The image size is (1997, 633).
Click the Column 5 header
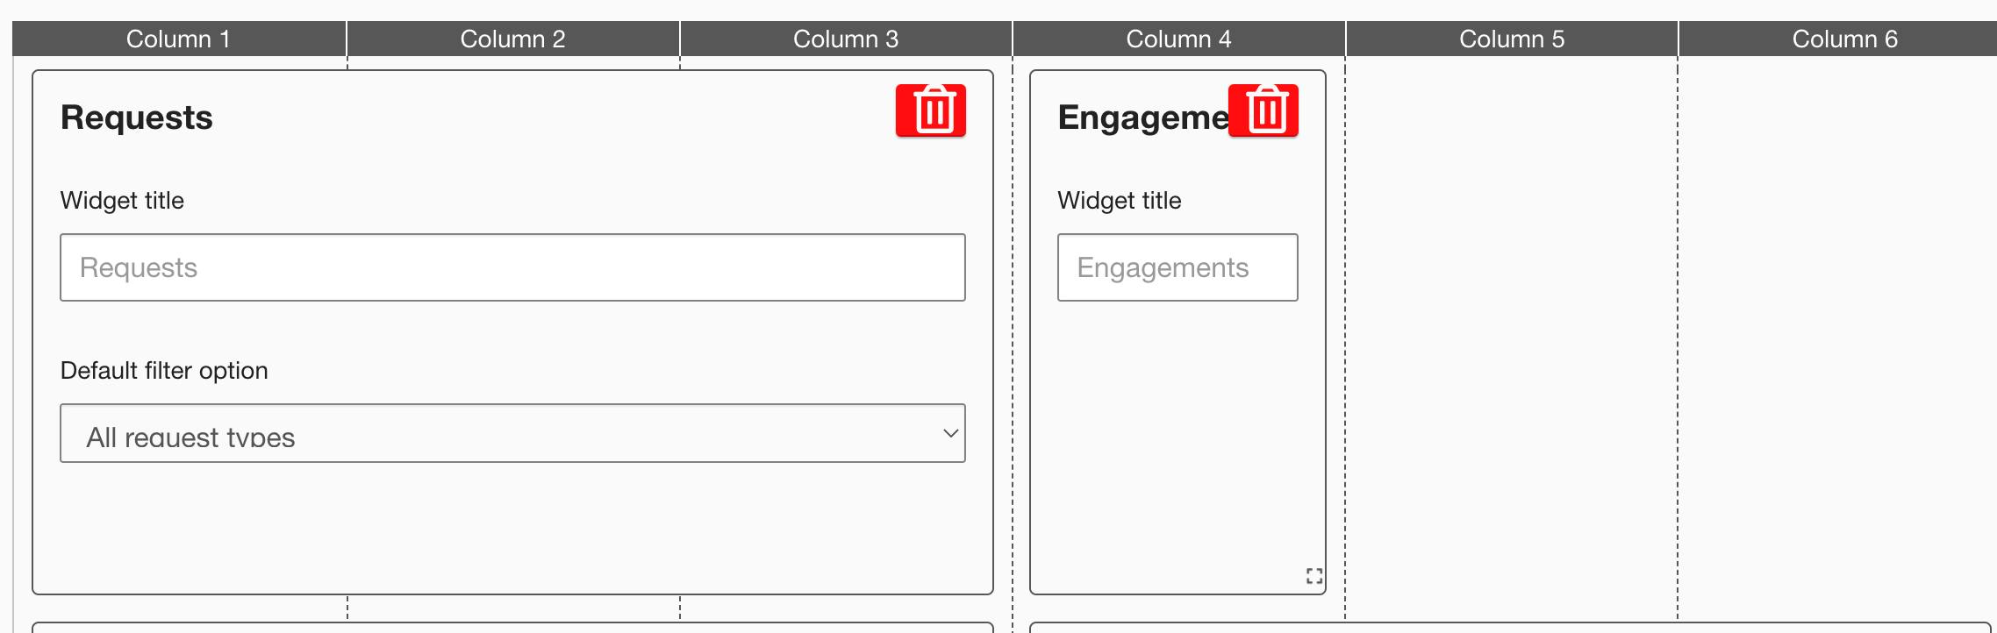[1512, 39]
